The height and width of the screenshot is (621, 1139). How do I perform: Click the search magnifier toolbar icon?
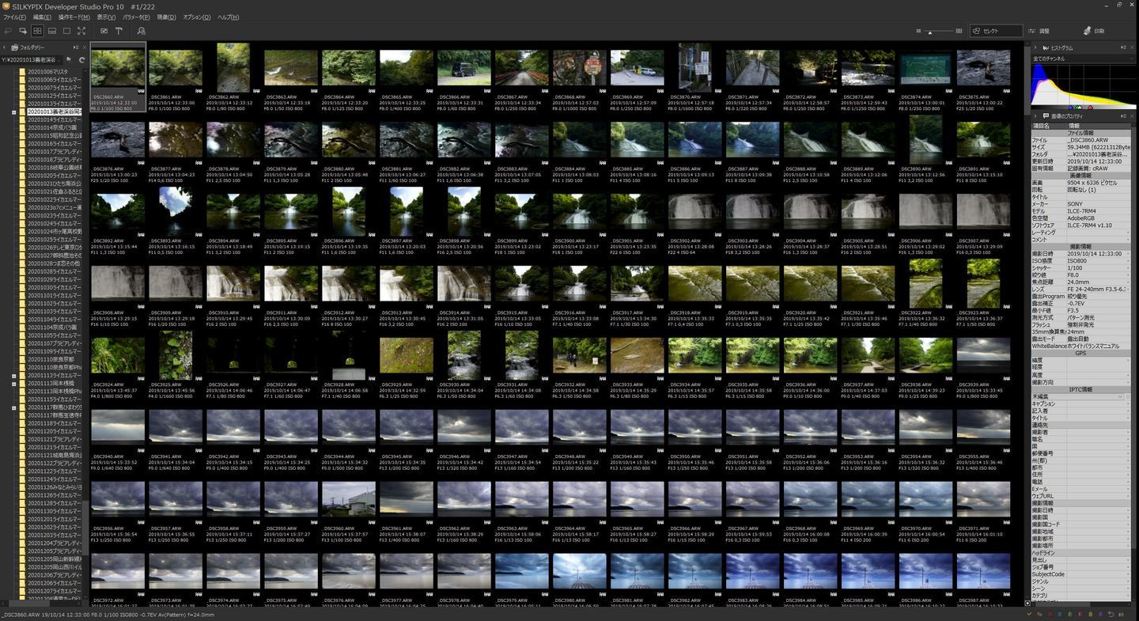[142, 31]
